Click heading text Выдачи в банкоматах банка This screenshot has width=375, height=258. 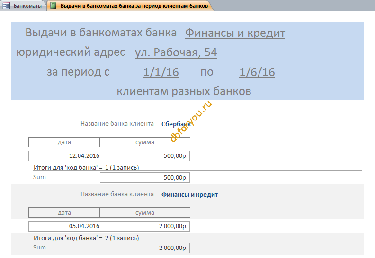coord(101,33)
